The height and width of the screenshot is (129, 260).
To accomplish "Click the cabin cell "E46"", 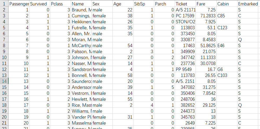I will coord(227,46).
